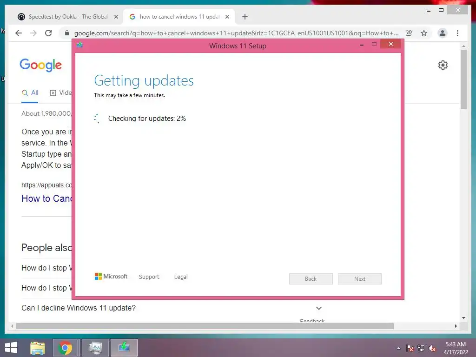Click the Windows 11 Setup taskbar icon
The height and width of the screenshot is (357, 476).
tap(124, 348)
